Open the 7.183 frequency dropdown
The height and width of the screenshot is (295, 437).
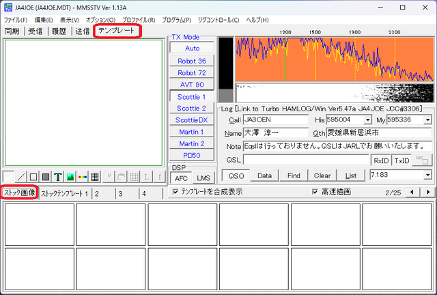[427, 175]
